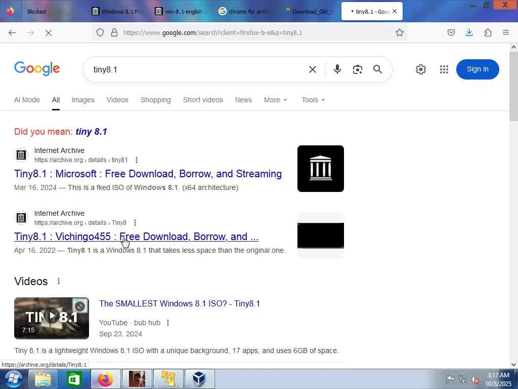Click the forward navigation arrow
Screen dimensions: 518x389
pyautogui.click(x=30, y=33)
